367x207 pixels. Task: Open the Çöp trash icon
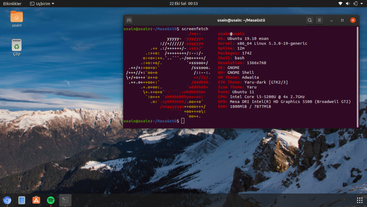click(x=17, y=48)
